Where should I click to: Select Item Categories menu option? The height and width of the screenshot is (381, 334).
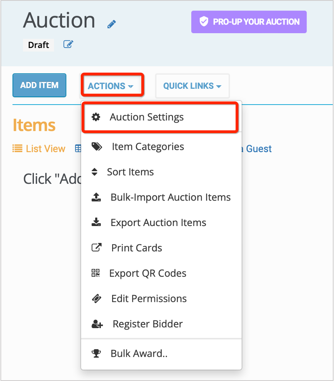click(x=148, y=147)
